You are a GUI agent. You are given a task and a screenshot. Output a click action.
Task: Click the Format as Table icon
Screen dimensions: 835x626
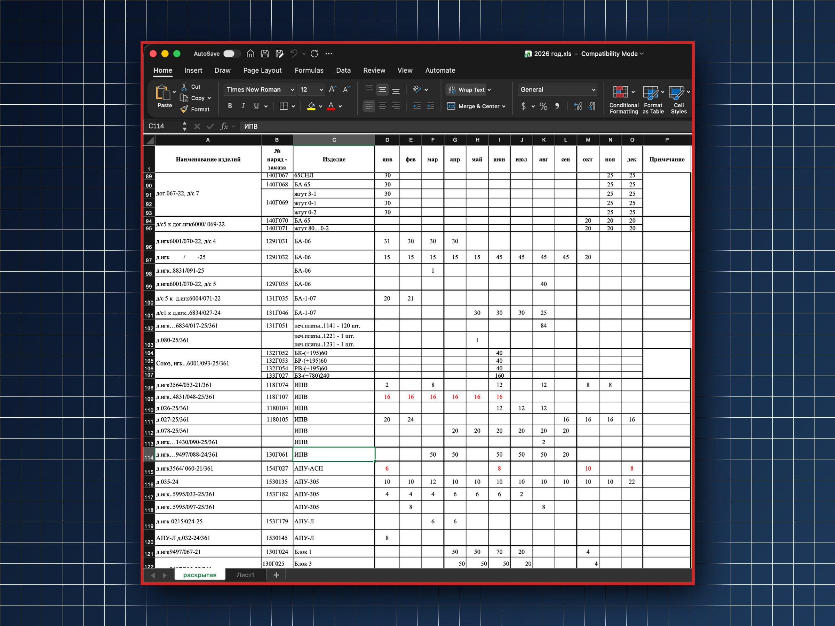[x=650, y=92]
